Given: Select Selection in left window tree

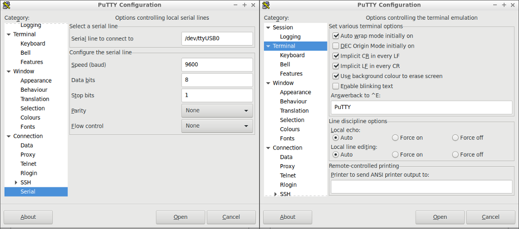Looking at the screenshot, I should [x=32, y=108].
